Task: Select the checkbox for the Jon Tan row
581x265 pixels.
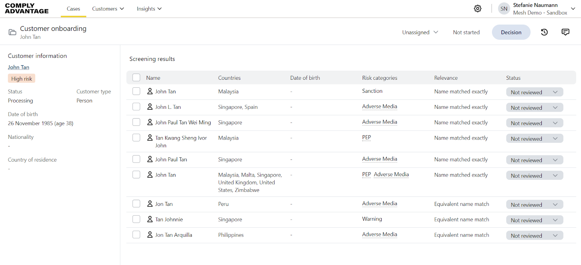Action: pos(136,204)
